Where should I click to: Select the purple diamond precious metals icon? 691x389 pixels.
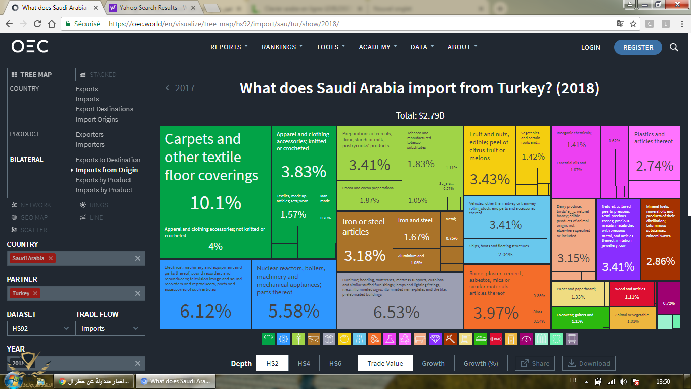pos(435,339)
